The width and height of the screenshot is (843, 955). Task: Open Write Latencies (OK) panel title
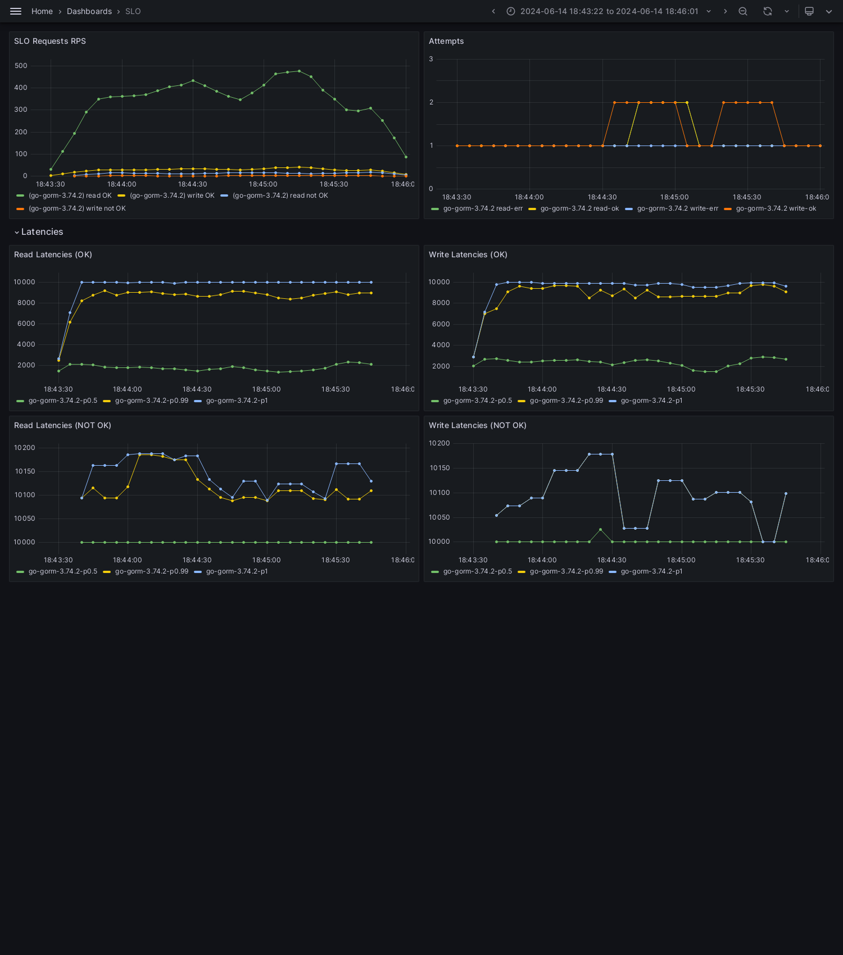pyautogui.click(x=468, y=254)
